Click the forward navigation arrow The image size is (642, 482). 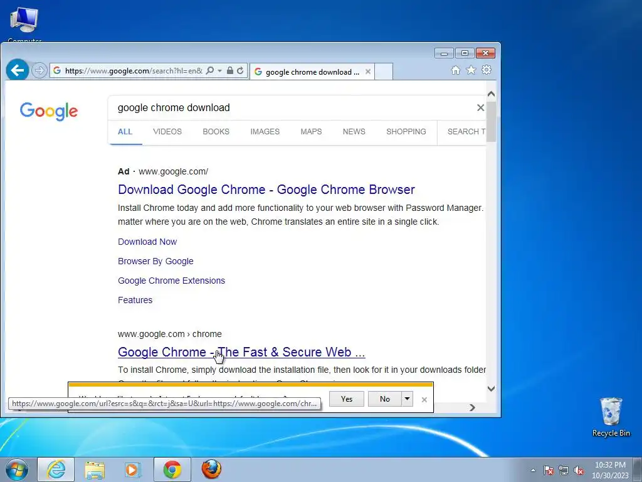tap(39, 70)
